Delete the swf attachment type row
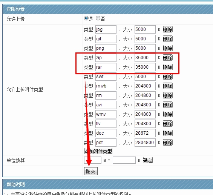This screenshot has height=195, width=213. point(168,77)
